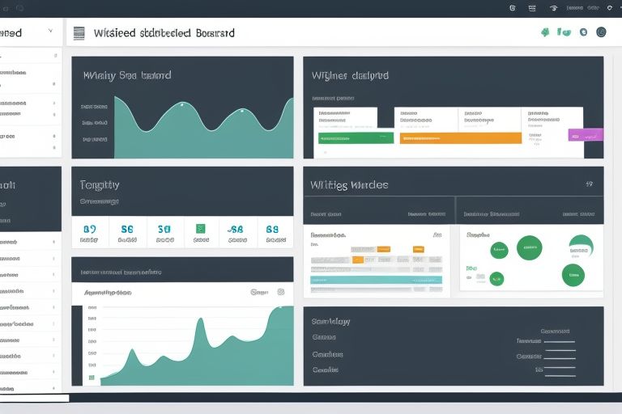622x414 pixels.
Task: Click the first stat tile under Torgitty
Action: 89,233
